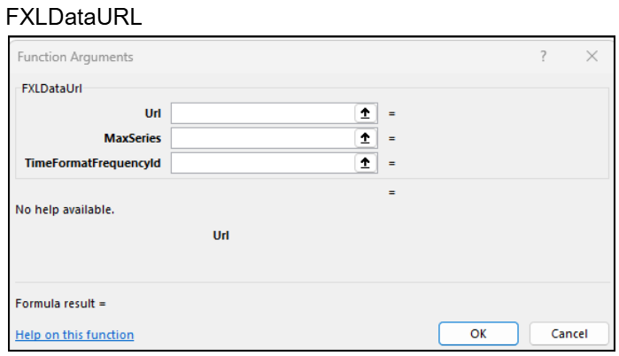
Task: Click the FXLDataUrl group box label
Action: (52, 89)
